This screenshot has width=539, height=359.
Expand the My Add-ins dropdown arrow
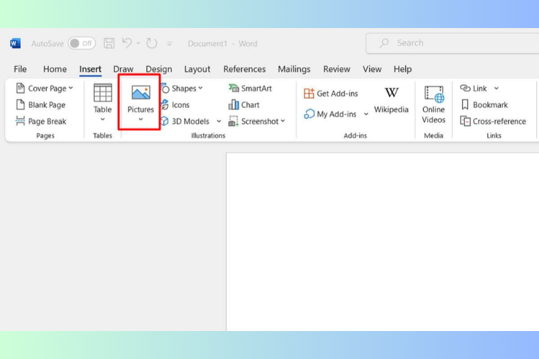[x=366, y=114]
